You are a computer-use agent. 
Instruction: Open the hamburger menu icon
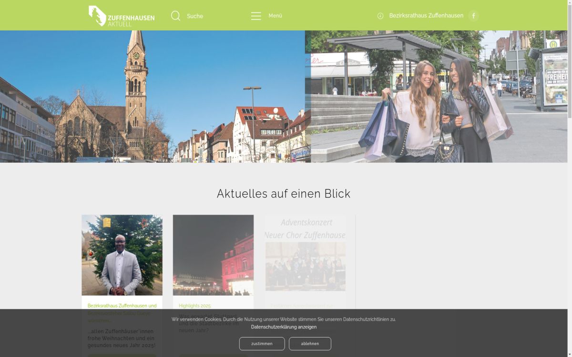256,16
